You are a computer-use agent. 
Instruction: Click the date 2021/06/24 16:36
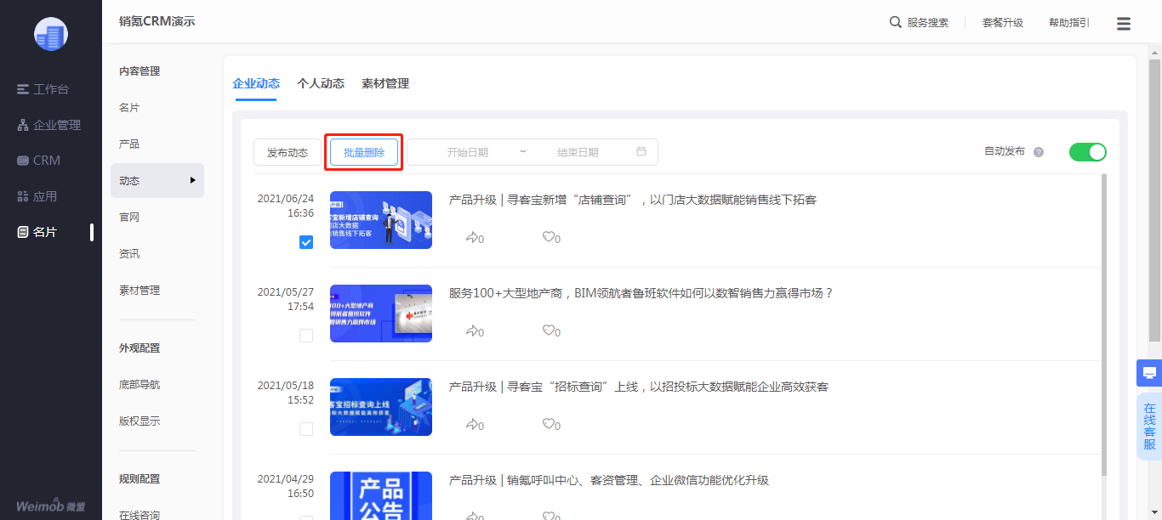click(286, 206)
